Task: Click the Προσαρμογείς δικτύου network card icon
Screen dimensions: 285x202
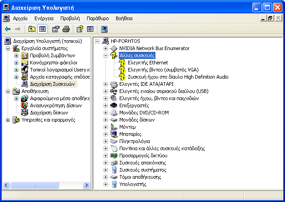Action: click(x=114, y=156)
